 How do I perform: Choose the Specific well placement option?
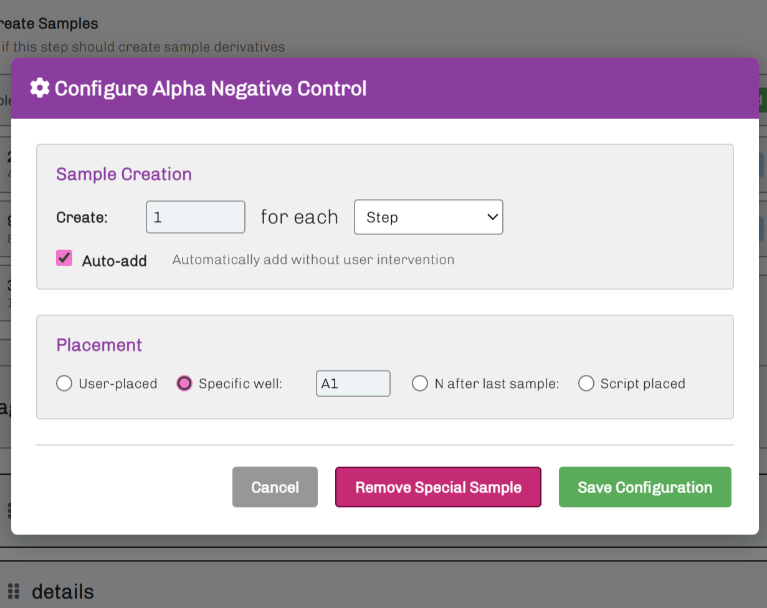(184, 384)
